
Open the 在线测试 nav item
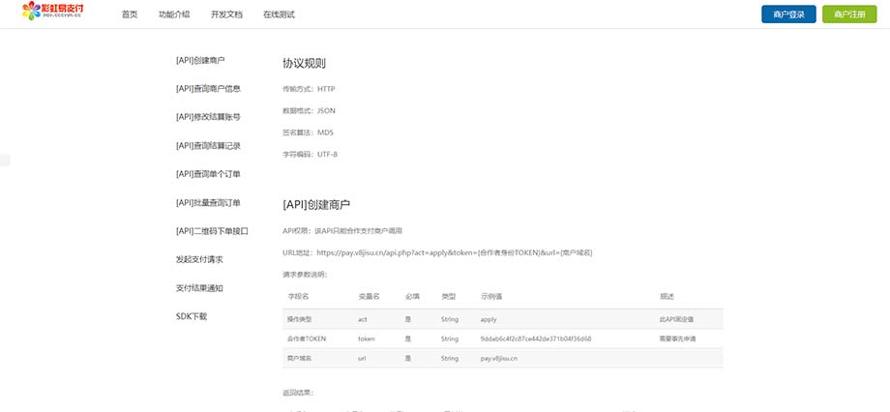coord(279,15)
